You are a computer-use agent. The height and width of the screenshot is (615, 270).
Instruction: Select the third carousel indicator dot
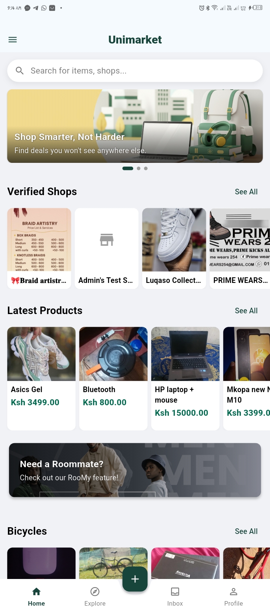(x=145, y=168)
